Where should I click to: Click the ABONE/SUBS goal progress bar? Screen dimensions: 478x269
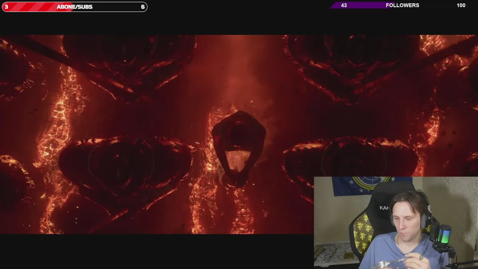coord(75,7)
